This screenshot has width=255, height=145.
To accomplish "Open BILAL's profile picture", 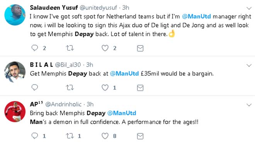I will pyautogui.click(x=15, y=72).
